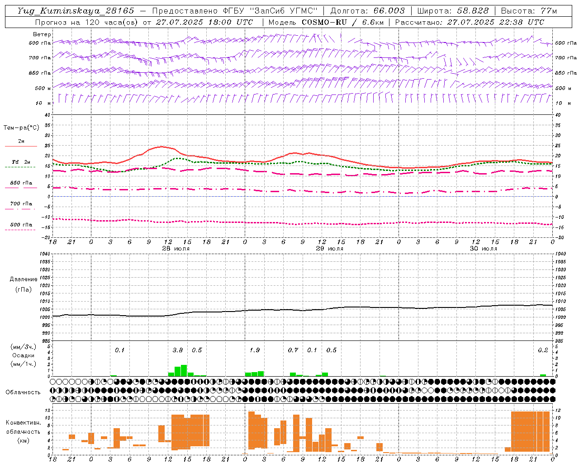Click the latitude value 58.828
This screenshot has width=579, height=463.
tap(473, 11)
